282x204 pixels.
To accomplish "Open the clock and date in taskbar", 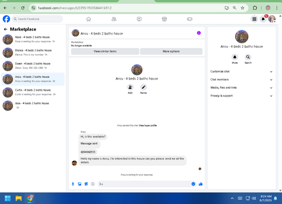I will (x=266, y=198).
